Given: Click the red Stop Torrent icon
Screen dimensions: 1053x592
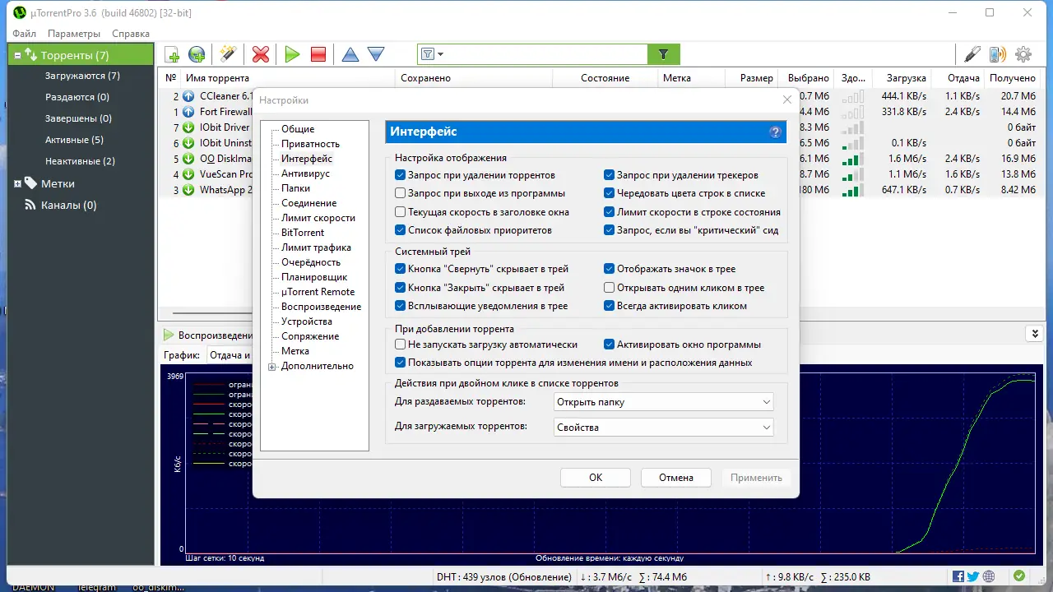Looking at the screenshot, I should pyautogui.click(x=318, y=55).
